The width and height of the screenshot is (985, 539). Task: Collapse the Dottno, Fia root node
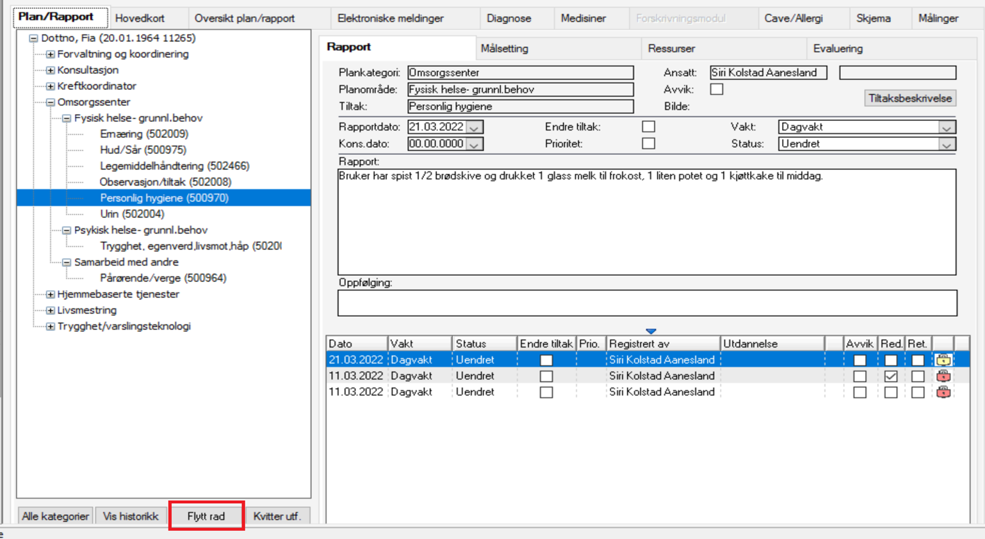click(33, 38)
